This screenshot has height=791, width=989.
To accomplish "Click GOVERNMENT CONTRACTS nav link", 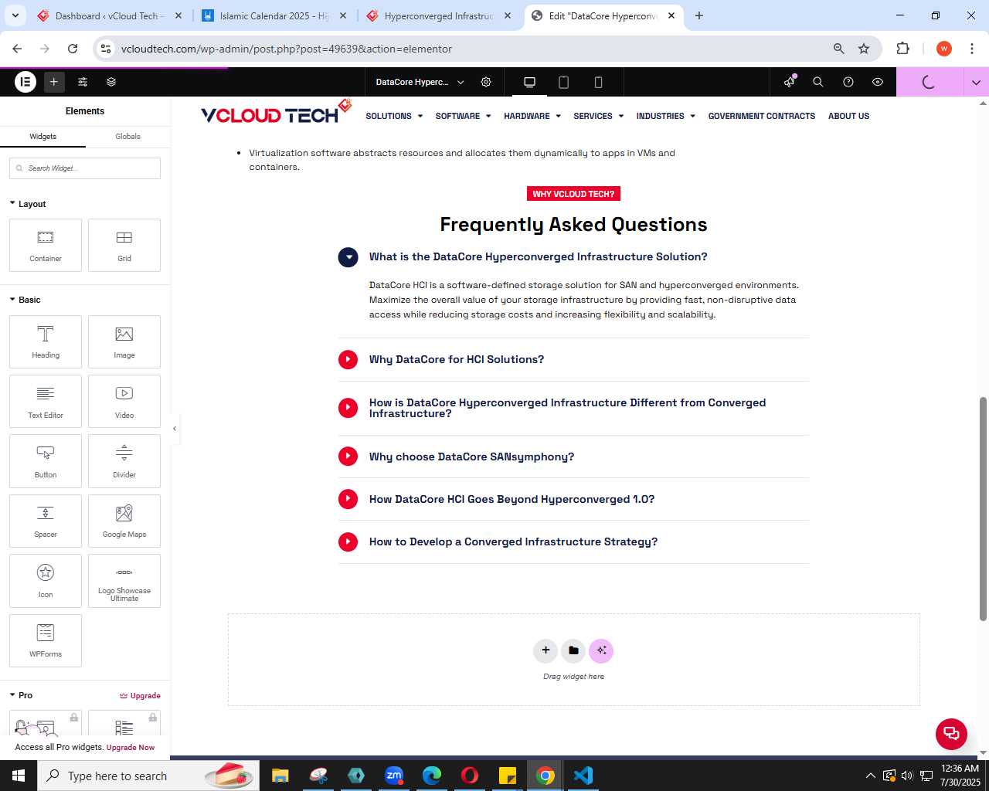I will [761, 116].
